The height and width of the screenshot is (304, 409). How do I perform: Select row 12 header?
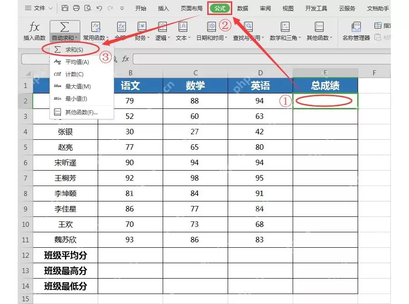tap(25, 255)
